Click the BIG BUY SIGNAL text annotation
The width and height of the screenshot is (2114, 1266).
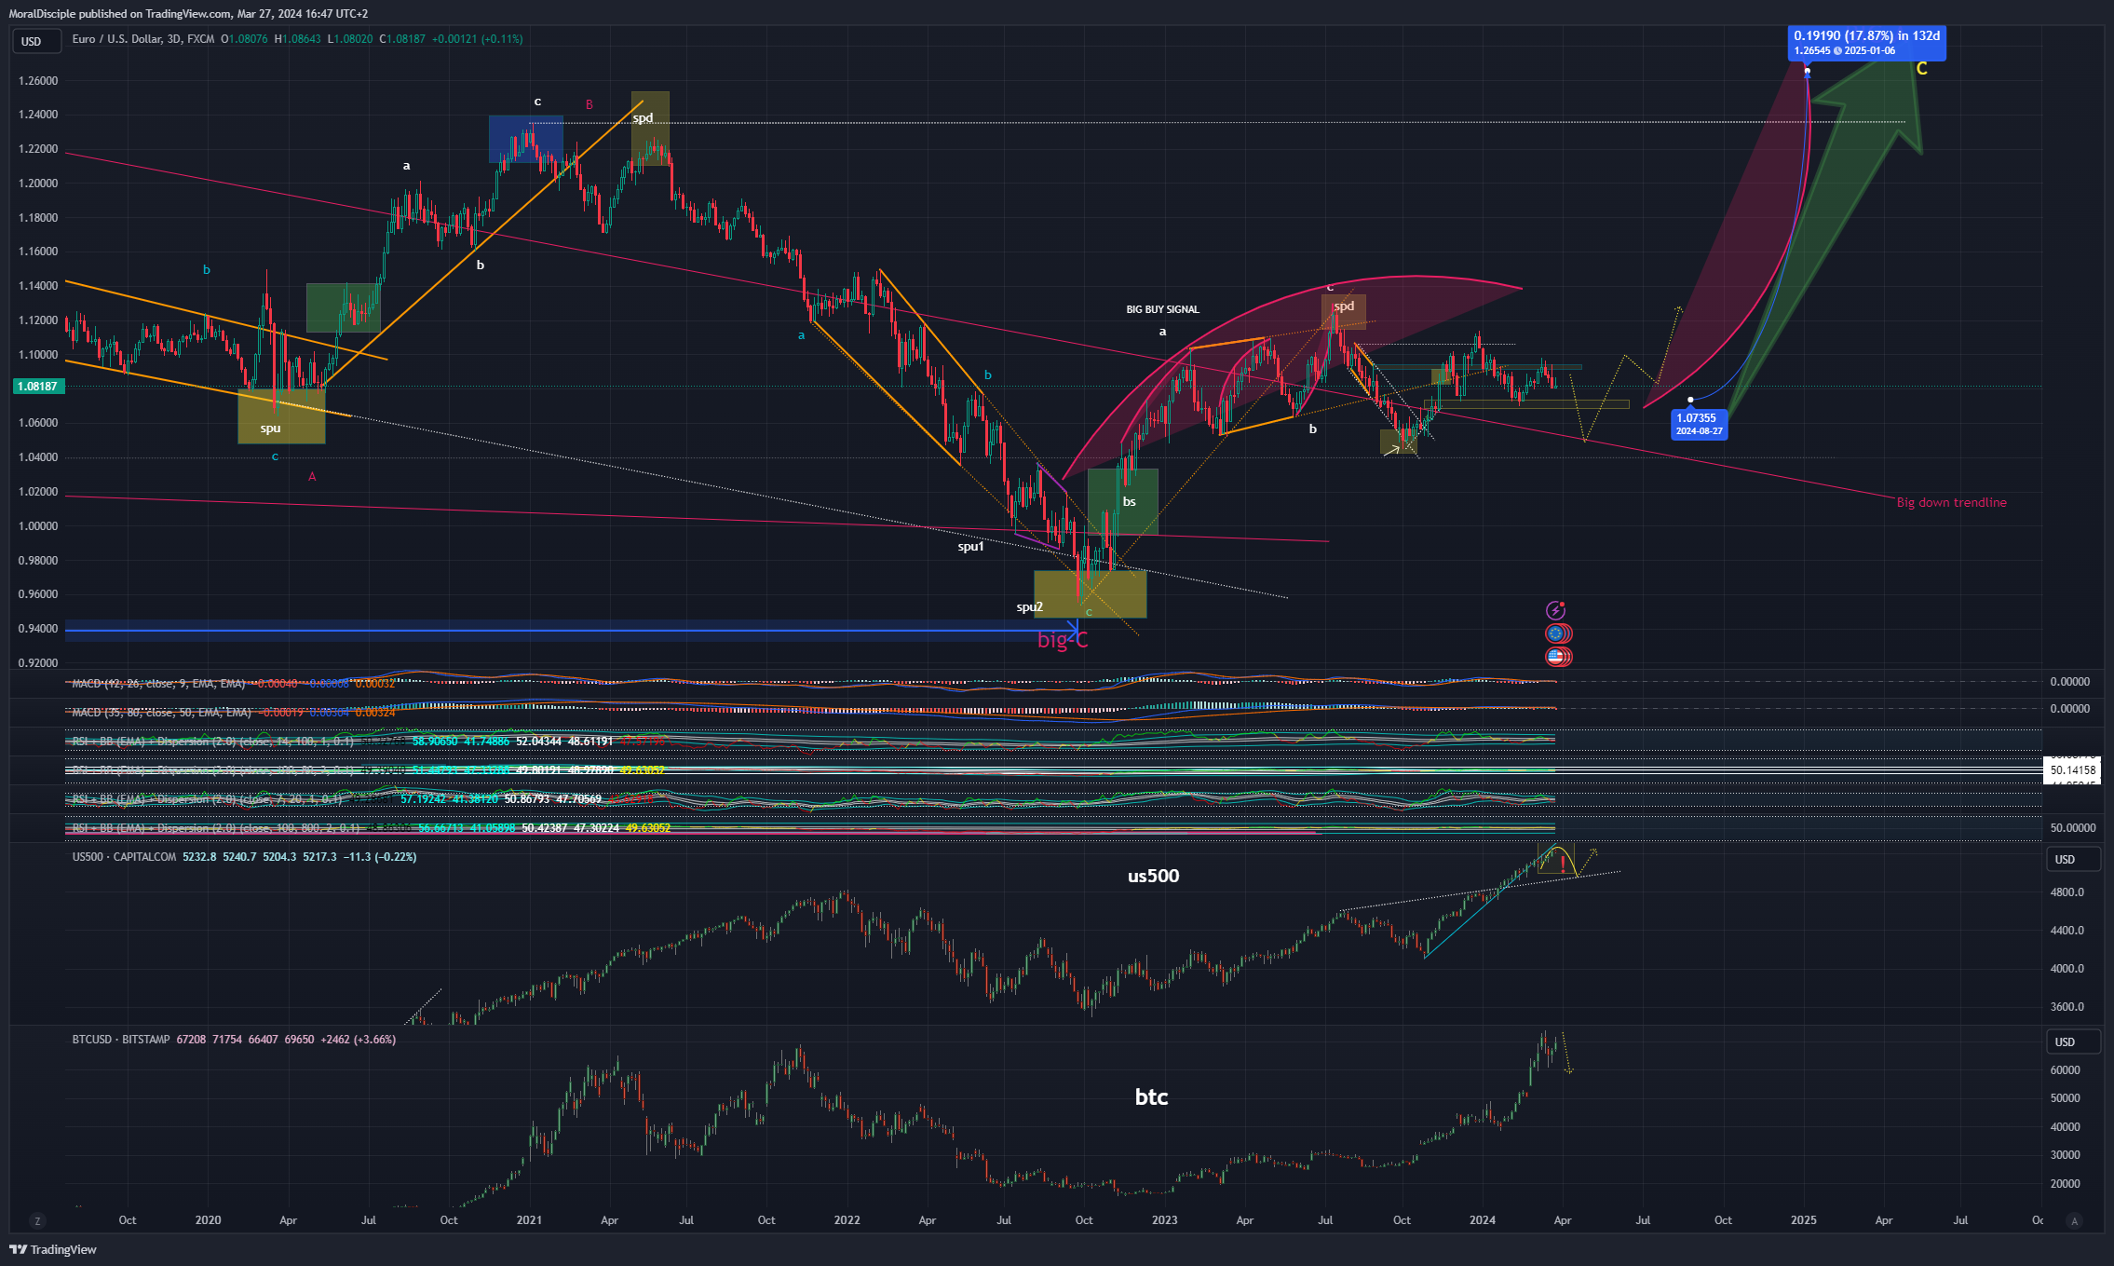click(x=1162, y=309)
